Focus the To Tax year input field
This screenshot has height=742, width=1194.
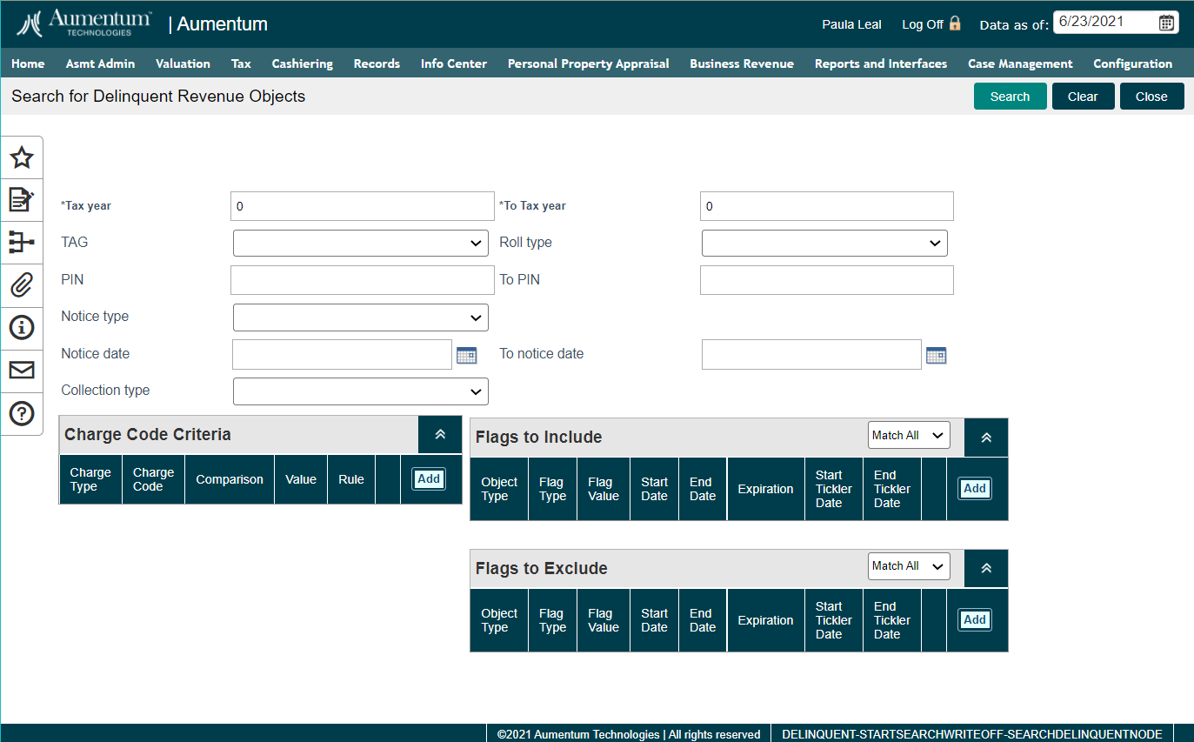(x=827, y=206)
